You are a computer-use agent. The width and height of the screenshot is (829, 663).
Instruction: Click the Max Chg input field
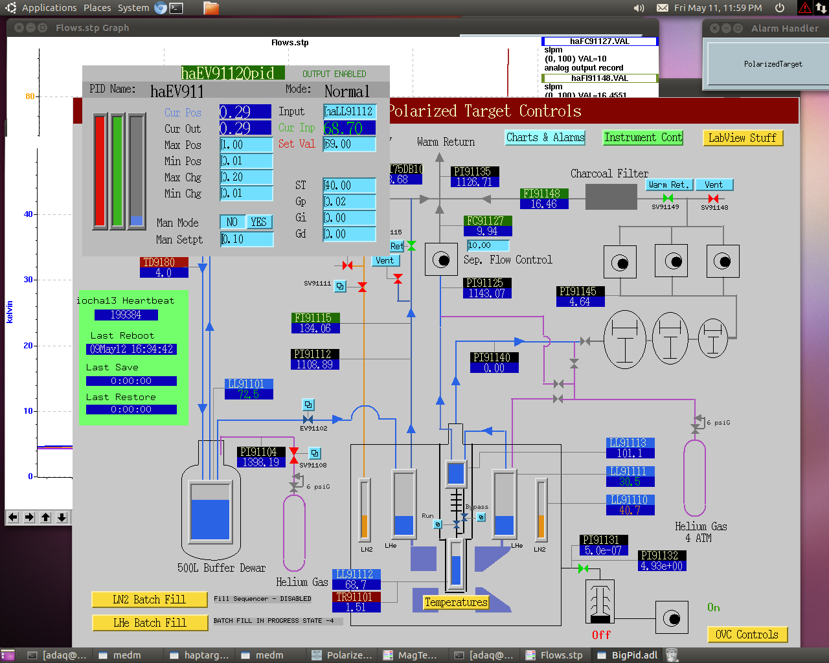point(247,177)
